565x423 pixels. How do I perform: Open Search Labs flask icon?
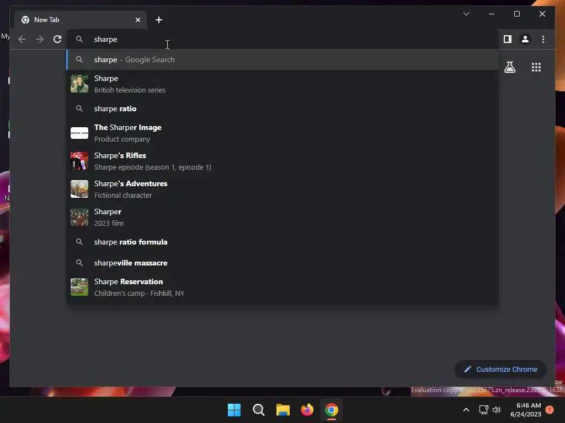pos(509,67)
